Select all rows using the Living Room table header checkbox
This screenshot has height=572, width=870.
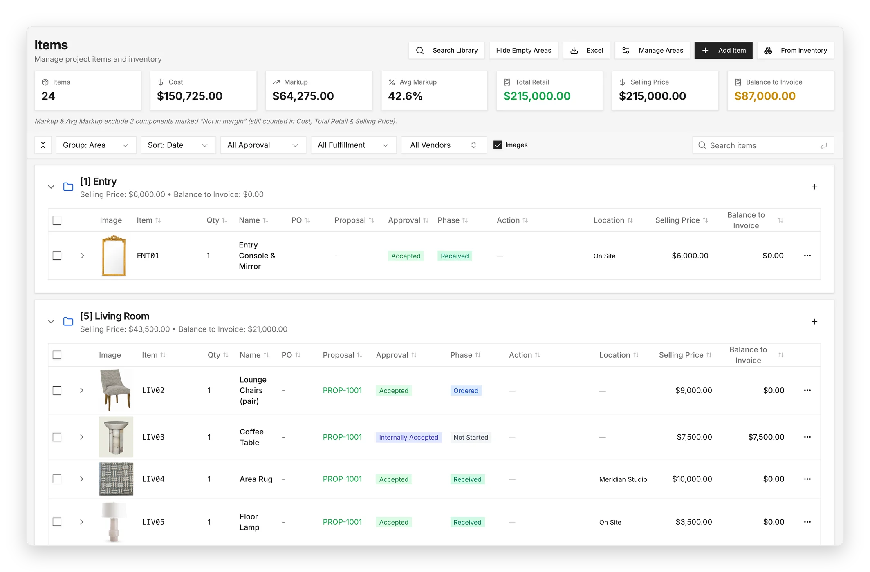click(x=57, y=355)
